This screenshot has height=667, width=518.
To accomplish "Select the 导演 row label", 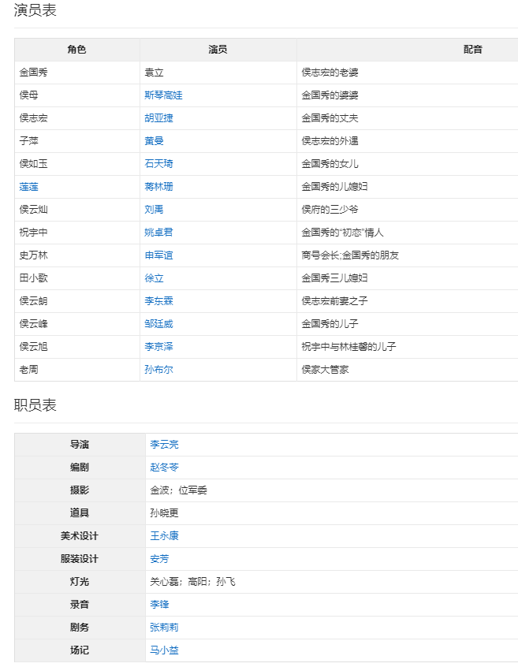I will [80, 445].
